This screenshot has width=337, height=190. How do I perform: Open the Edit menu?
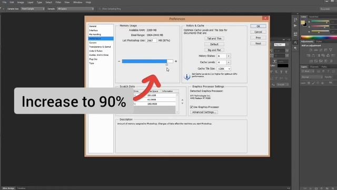[x=12, y=2]
